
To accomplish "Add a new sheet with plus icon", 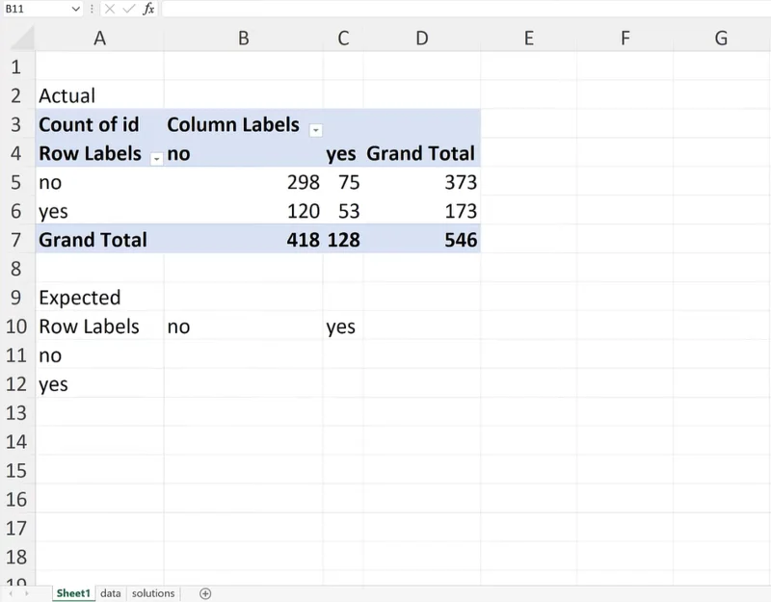I will pyautogui.click(x=205, y=593).
